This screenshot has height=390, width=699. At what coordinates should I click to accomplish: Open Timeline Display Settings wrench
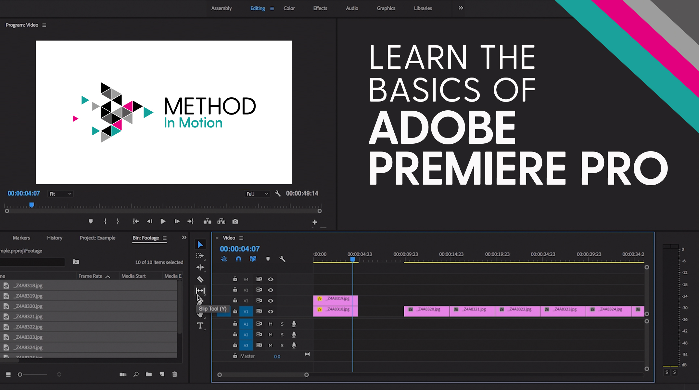[282, 259]
